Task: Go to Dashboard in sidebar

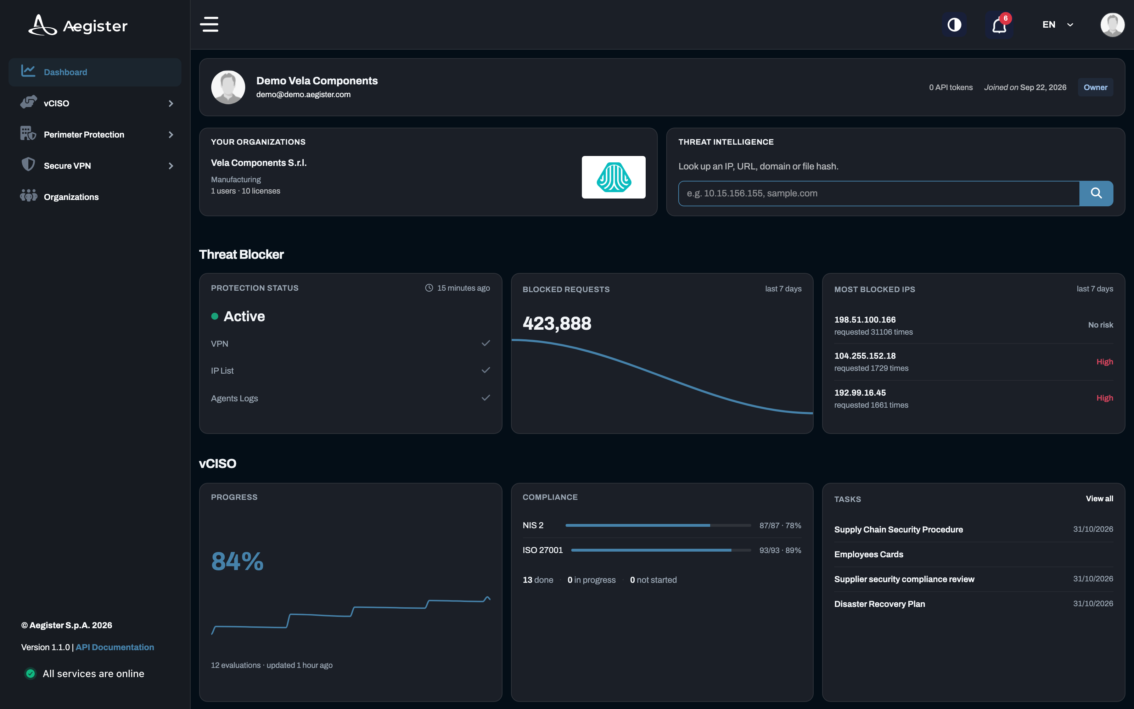Action: [95, 72]
